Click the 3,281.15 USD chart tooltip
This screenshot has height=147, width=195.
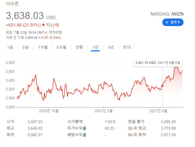[x=158, y=63]
